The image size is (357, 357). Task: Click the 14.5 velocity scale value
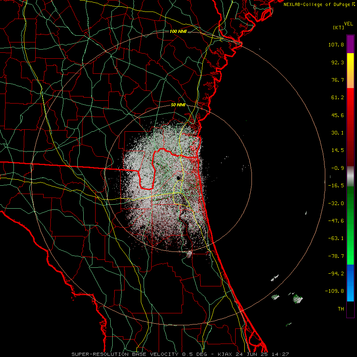(338, 150)
